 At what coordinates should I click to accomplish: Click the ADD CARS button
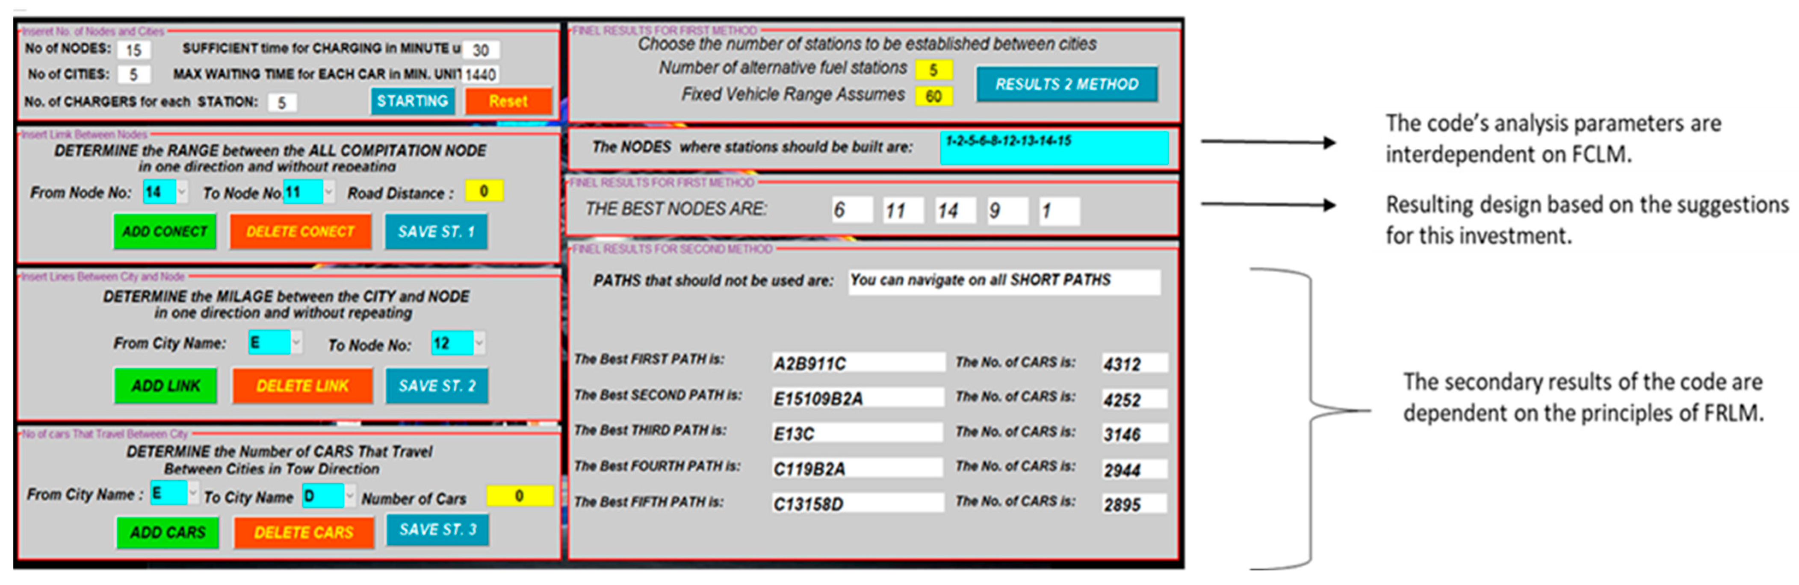tap(168, 532)
